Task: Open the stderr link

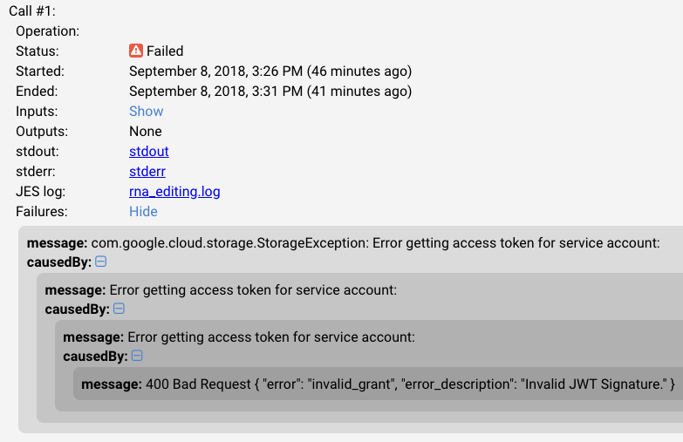Action: 147,171
